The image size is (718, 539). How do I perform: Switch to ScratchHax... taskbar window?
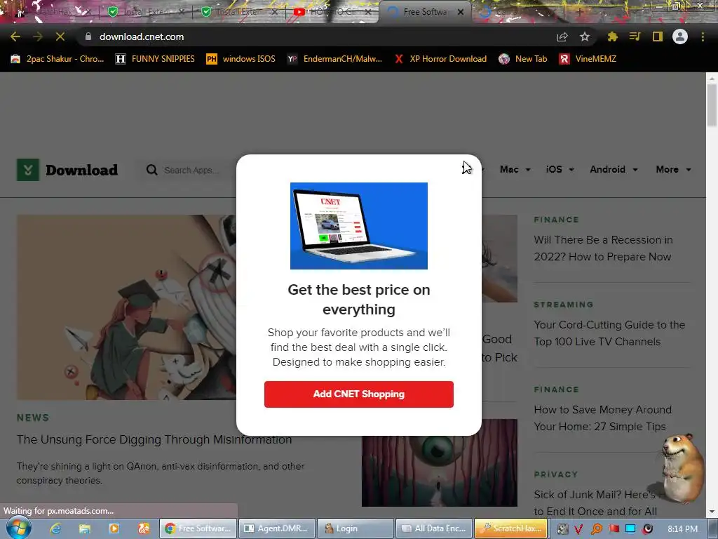(x=511, y=528)
